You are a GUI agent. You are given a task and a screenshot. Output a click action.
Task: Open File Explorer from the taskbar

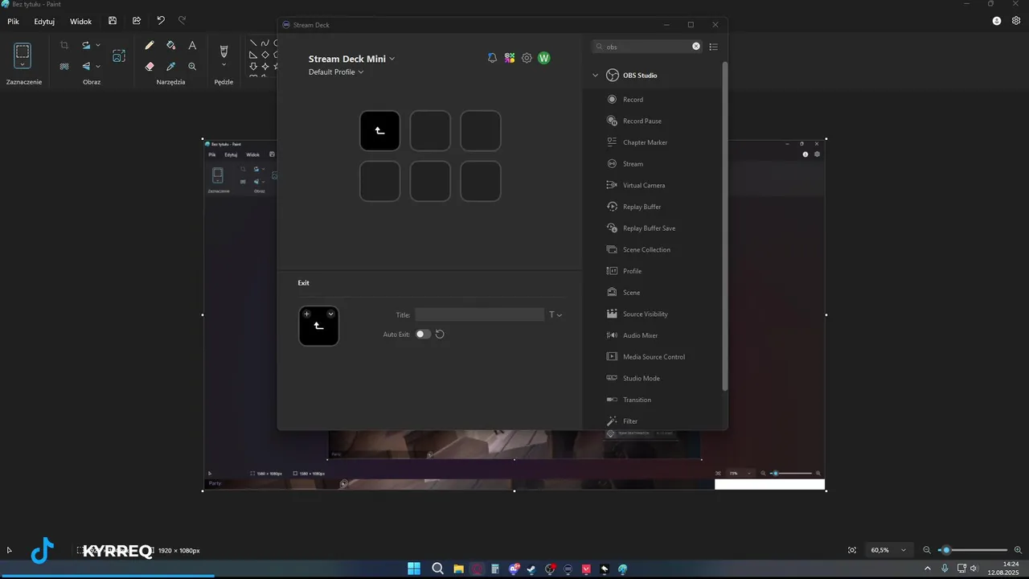458,569
